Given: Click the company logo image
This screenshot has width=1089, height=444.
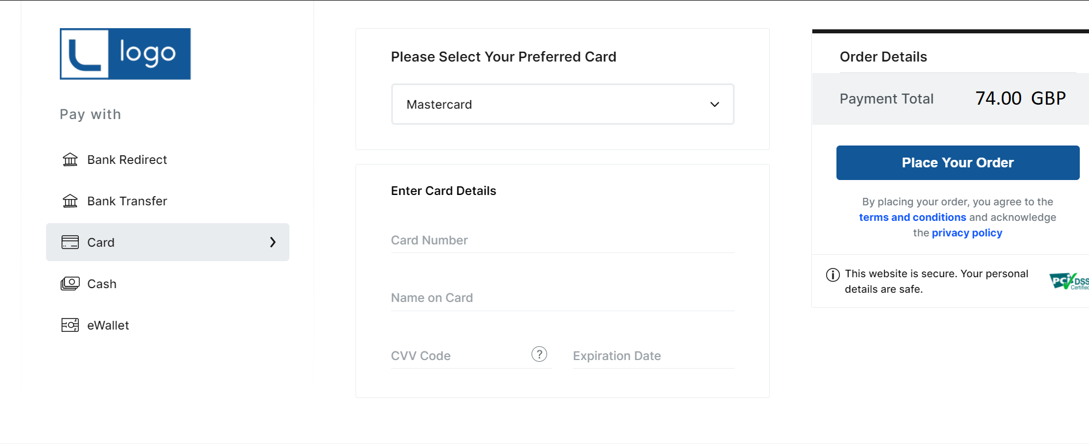Looking at the screenshot, I should click(125, 54).
